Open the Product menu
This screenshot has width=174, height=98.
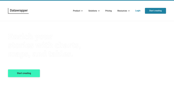pyautogui.click(x=78, y=11)
